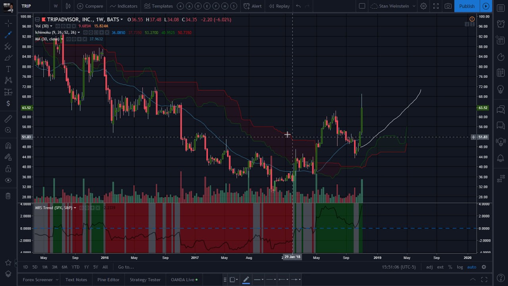The image size is (508, 286).
Task: Open chart settings gear in top toolbar
Action: pyautogui.click(x=423, y=6)
